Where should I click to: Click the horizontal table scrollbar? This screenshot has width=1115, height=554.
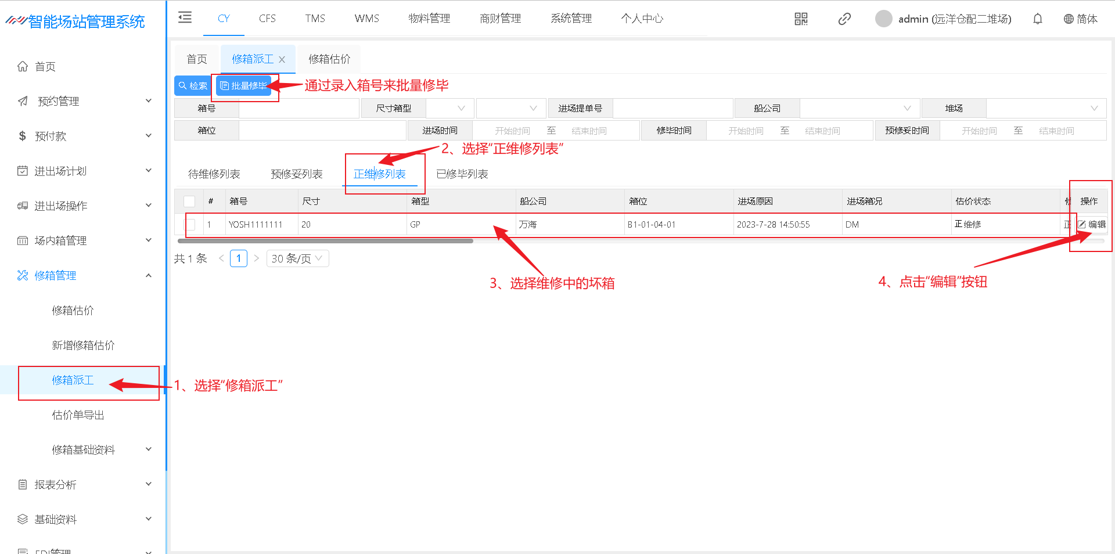325,241
